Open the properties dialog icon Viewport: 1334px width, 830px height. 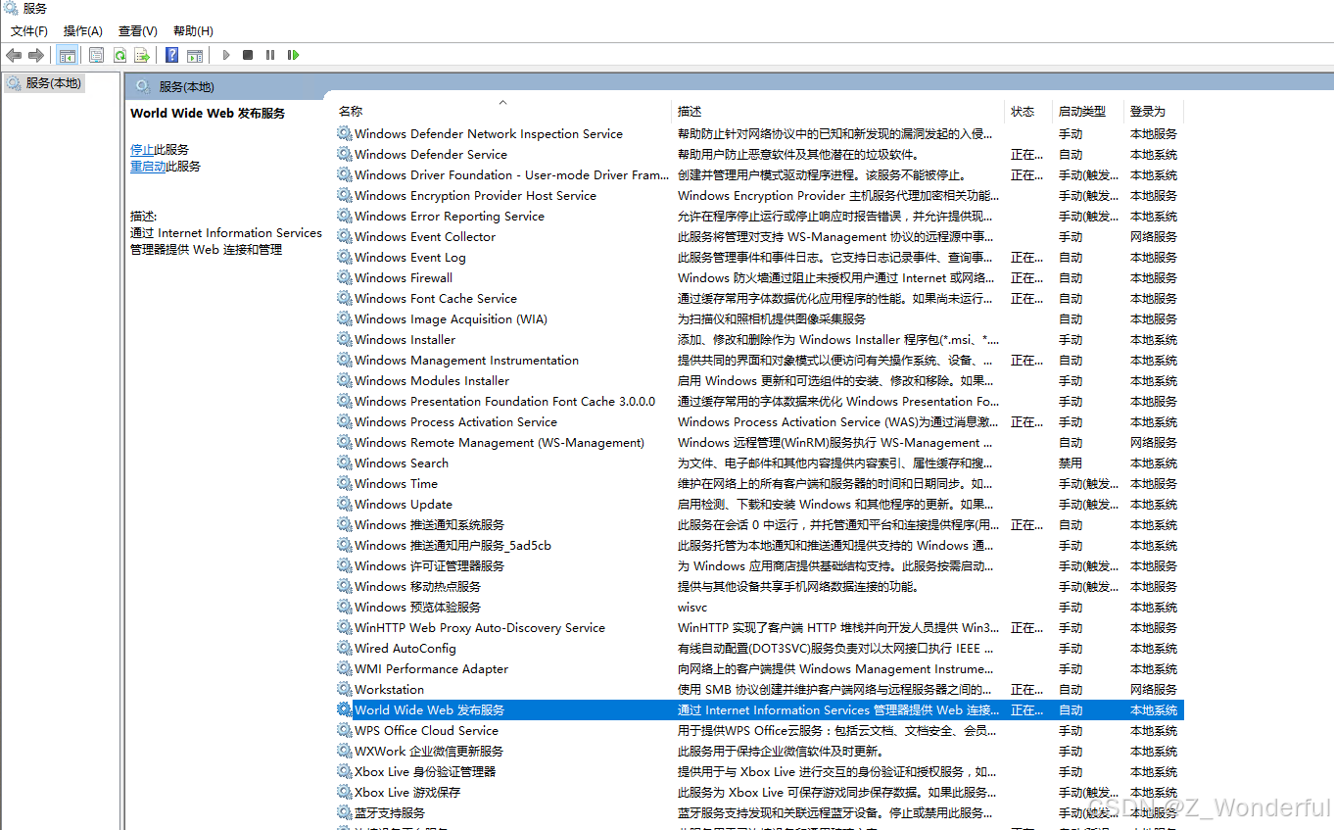tap(96, 54)
